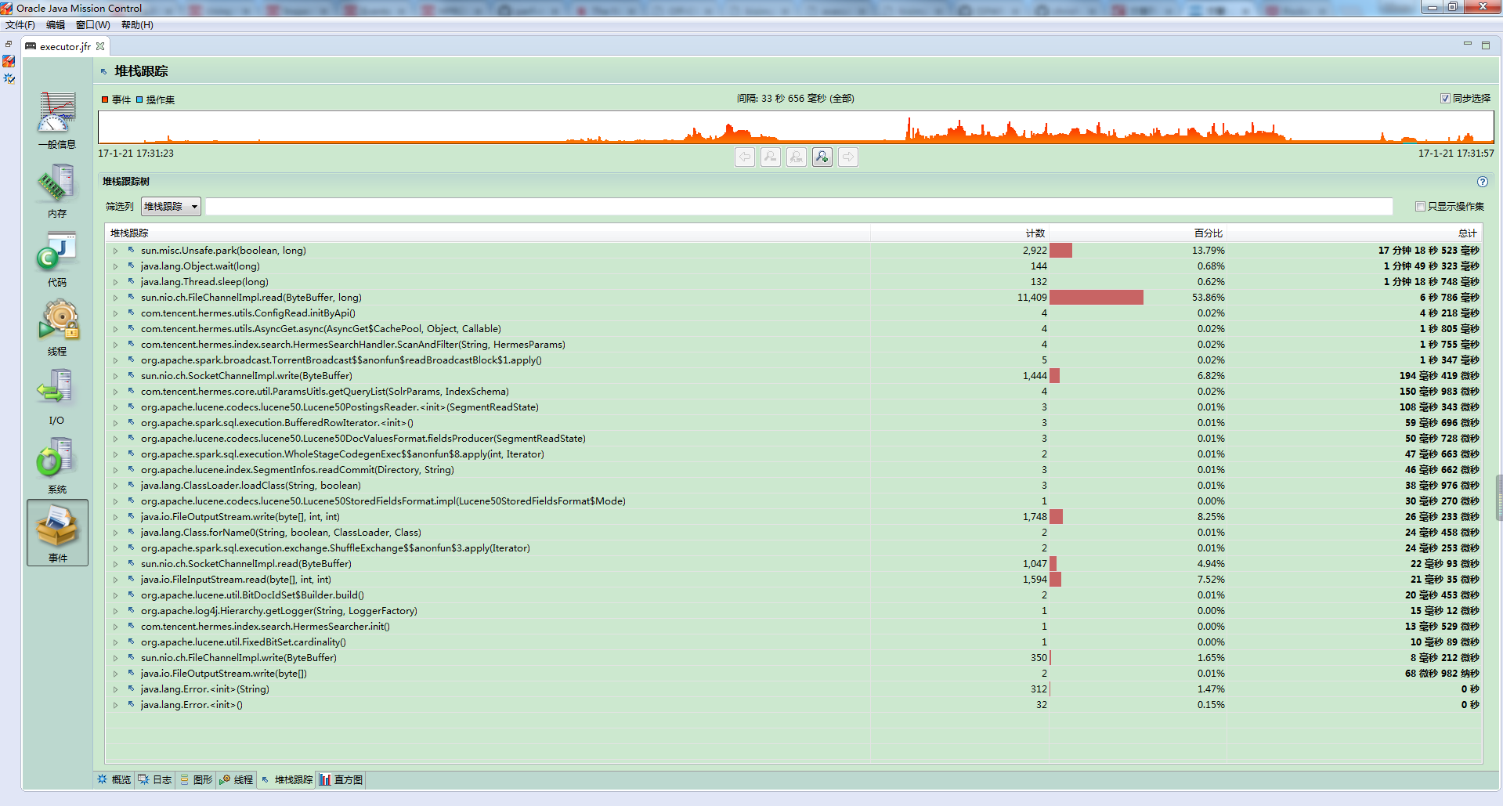This screenshot has width=1503, height=806.
Task: Click the red 事件 legend color swatch
Action: 105,99
